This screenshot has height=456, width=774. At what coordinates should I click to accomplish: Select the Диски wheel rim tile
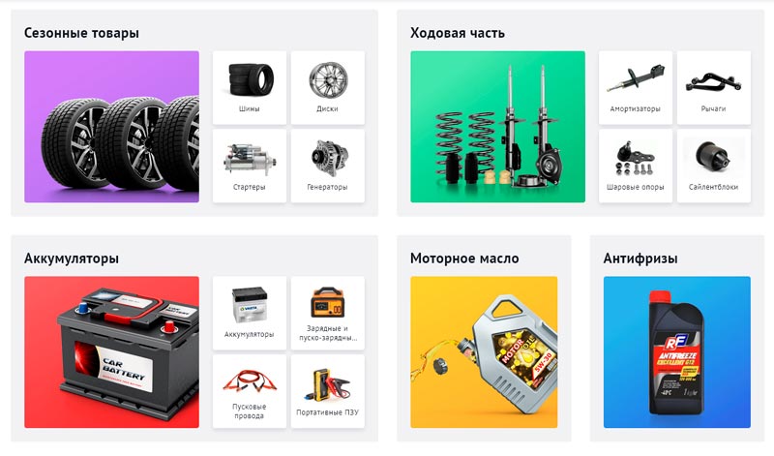coord(328,87)
